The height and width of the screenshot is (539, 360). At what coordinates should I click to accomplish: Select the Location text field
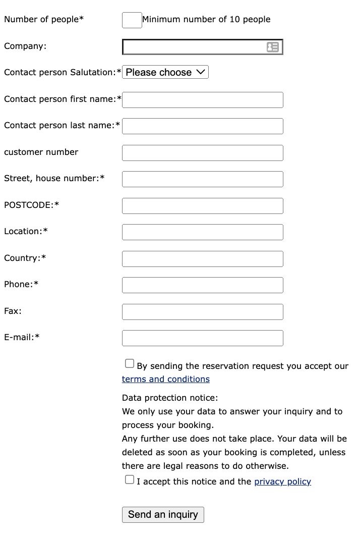203,232
